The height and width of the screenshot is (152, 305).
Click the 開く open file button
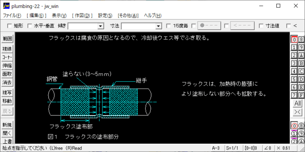pos(7,133)
